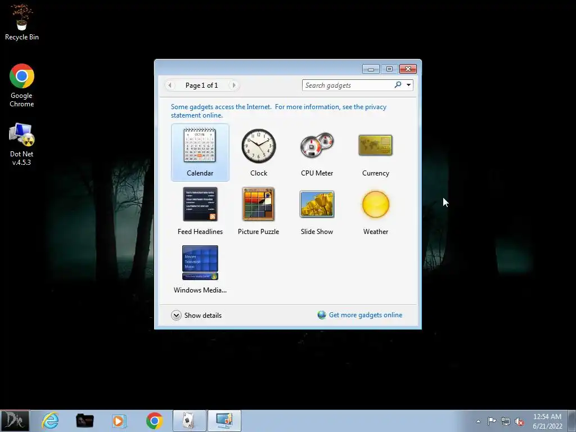Select the Windows Media Center gadget
The width and height of the screenshot is (576, 432).
pos(200,263)
